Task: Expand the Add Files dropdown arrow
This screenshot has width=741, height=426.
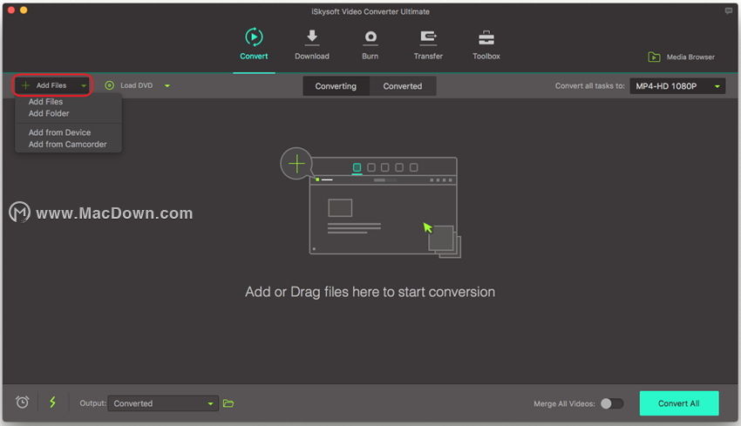Action: coord(83,86)
